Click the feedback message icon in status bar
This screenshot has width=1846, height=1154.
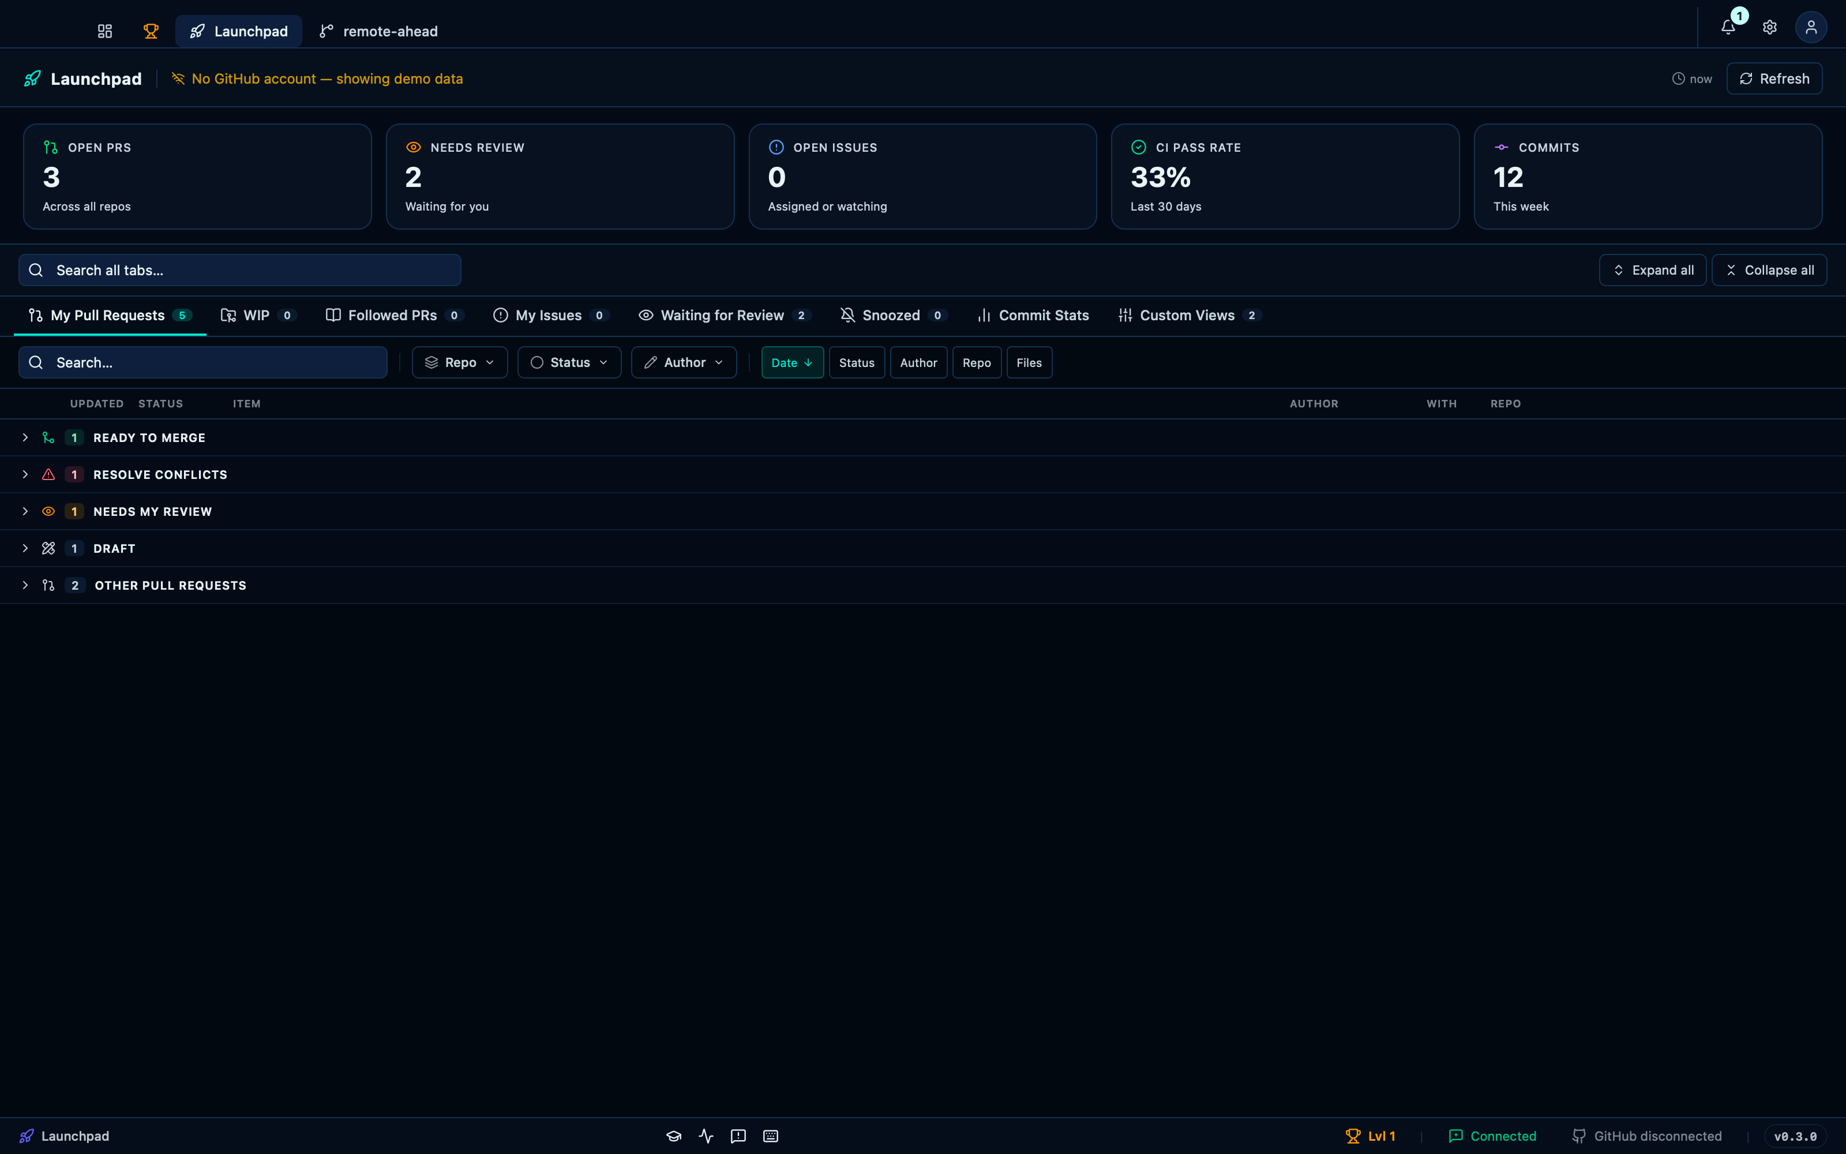tap(738, 1136)
